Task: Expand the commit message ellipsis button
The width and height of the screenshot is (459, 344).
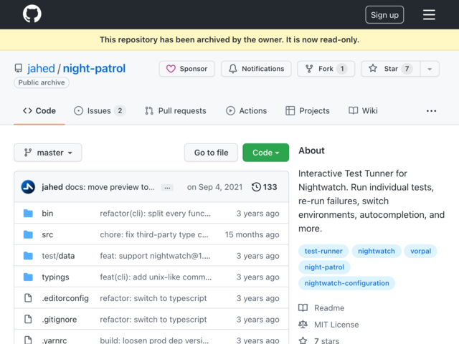Action: coord(167,188)
